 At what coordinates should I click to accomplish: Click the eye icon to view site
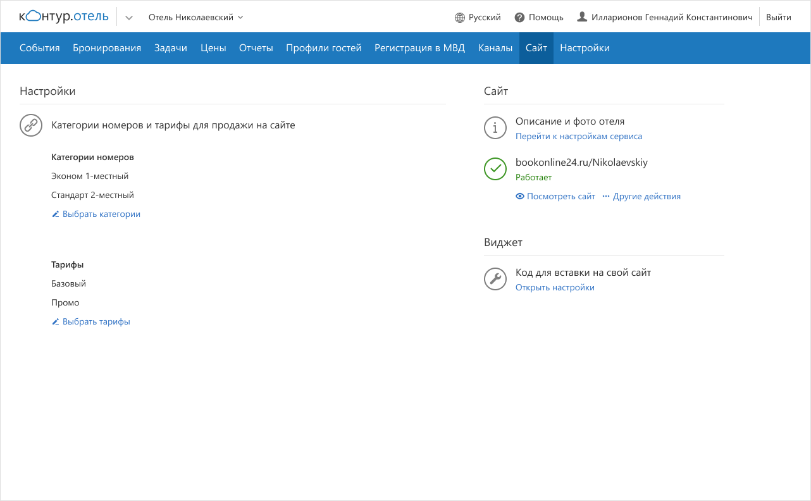tap(520, 197)
